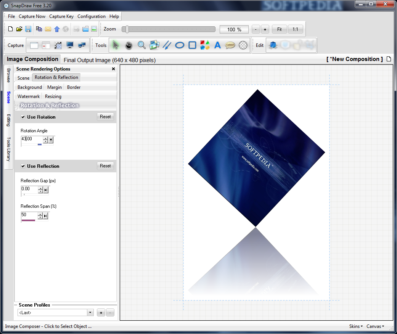
Task: Click the new composition page icon
Action: 389,59
